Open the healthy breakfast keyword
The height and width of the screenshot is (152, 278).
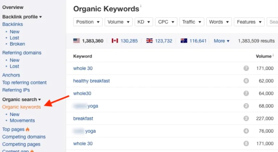point(92,81)
